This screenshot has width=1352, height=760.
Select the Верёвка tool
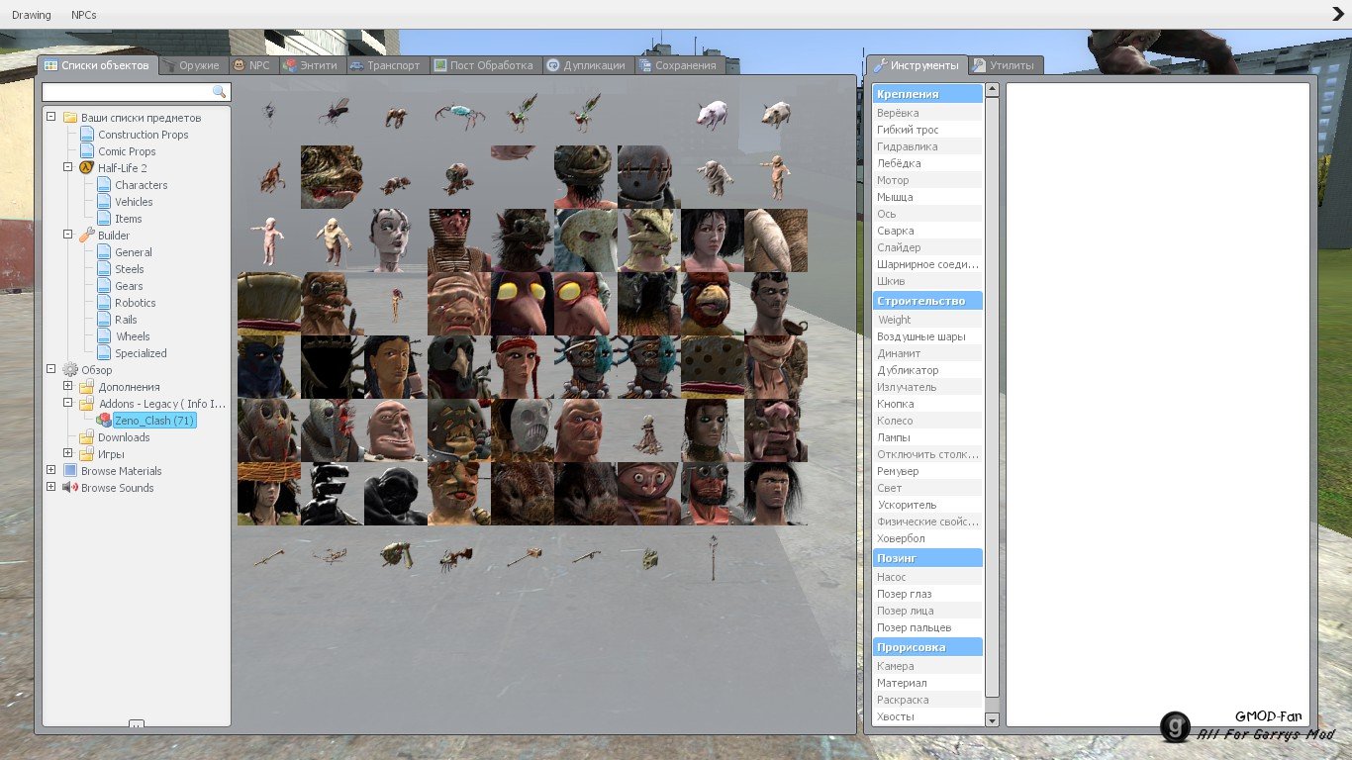(927, 113)
